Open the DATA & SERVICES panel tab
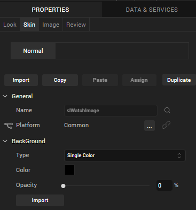 tap(152, 10)
